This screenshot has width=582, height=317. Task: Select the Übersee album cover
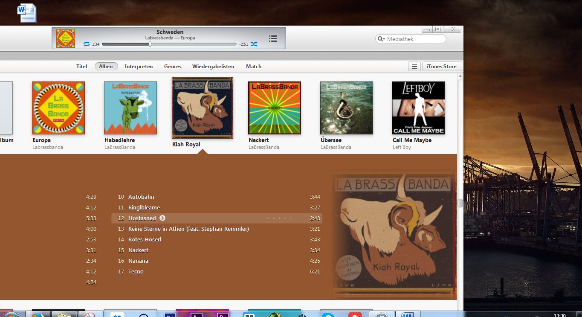point(347,108)
